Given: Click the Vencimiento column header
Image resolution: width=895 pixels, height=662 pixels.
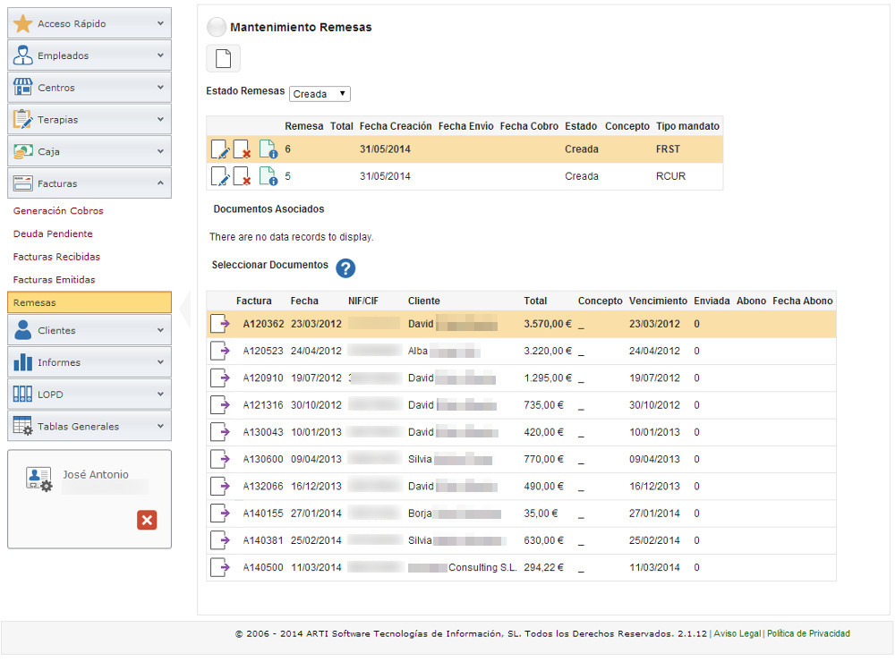Looking at the screenshot, I should (x=658, y=301).
